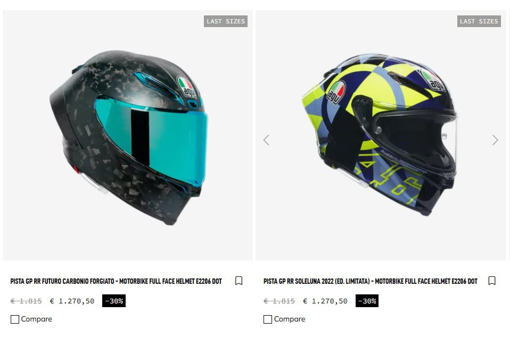This screenshot has width=510, height=347.
Task: Select the Compare label under Futuro Carbonio
Action: [36, 319]
